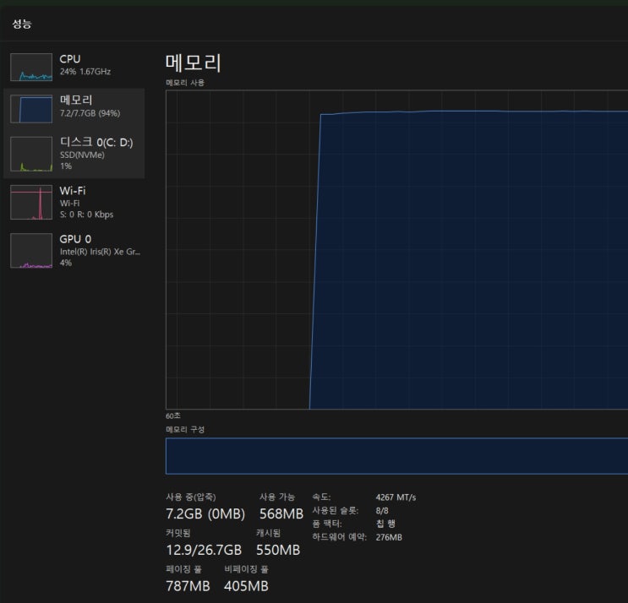628x603 pixels.
Task: Select the 메모리 sidebar entry
Action: (74, 109)
